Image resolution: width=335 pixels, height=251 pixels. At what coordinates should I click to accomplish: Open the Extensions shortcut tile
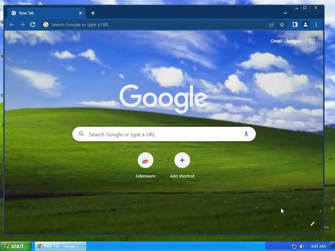tap(146, 165)
